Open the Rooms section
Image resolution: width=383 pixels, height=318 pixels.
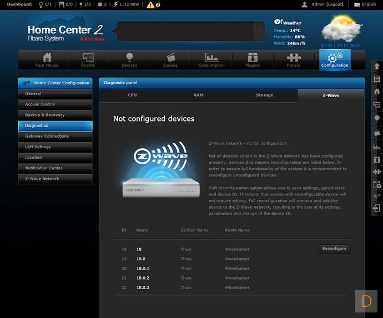pyautogui.click(x=88, y=60)
